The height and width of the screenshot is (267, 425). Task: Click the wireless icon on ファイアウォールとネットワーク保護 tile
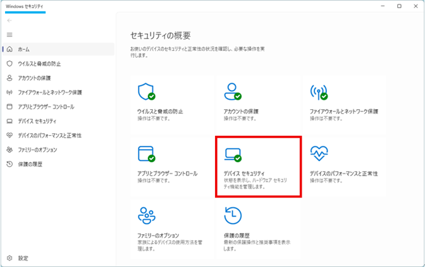pyautogui.click(x=318, y=92)
